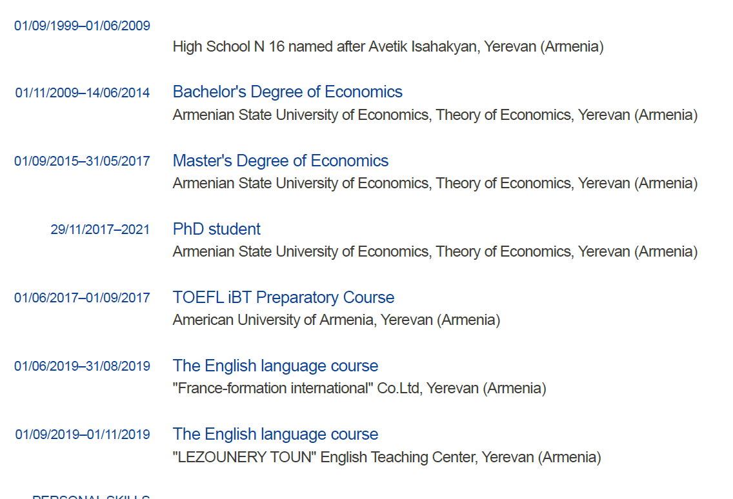Click date range 01/09/1999–01/06/2009
The image size is (733, 499).
point(83,26)
